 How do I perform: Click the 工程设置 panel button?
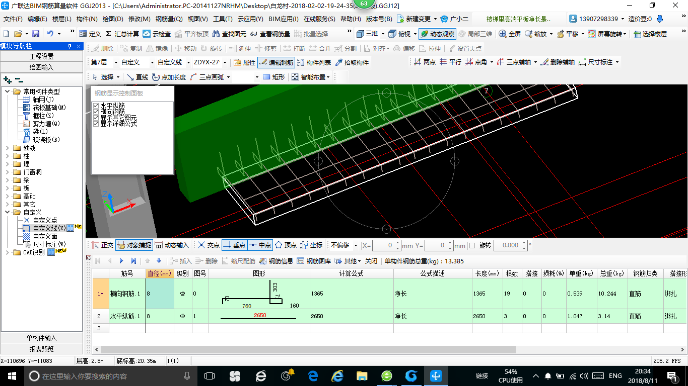[x=41, y=56]
